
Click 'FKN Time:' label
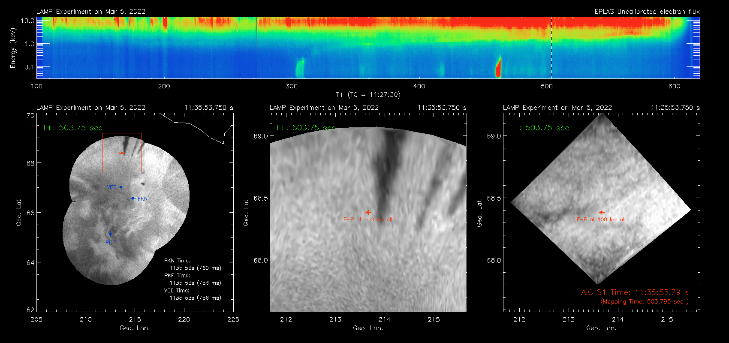click(x=177, y=261)
